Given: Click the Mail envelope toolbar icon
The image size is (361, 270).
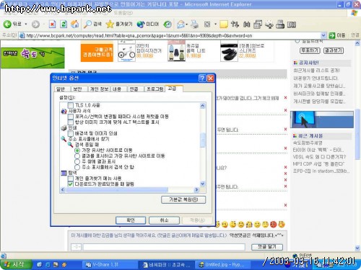Looking at the screenshot, I should click(180, 24).
